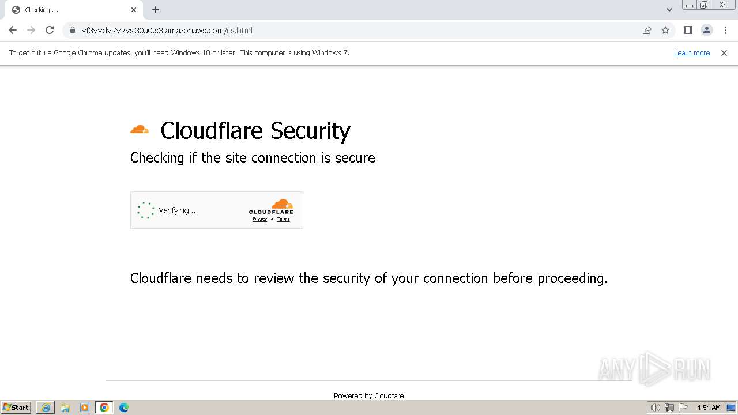The image size is (738, 415).
Task: Go back to previous page
Action: click(x=13, y=30)
